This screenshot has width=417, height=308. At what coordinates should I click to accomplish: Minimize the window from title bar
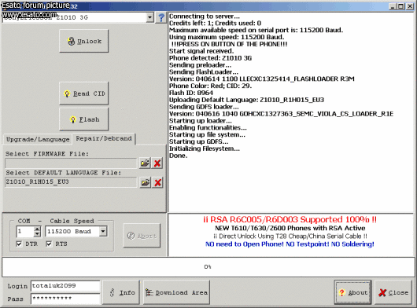(393, 6)
